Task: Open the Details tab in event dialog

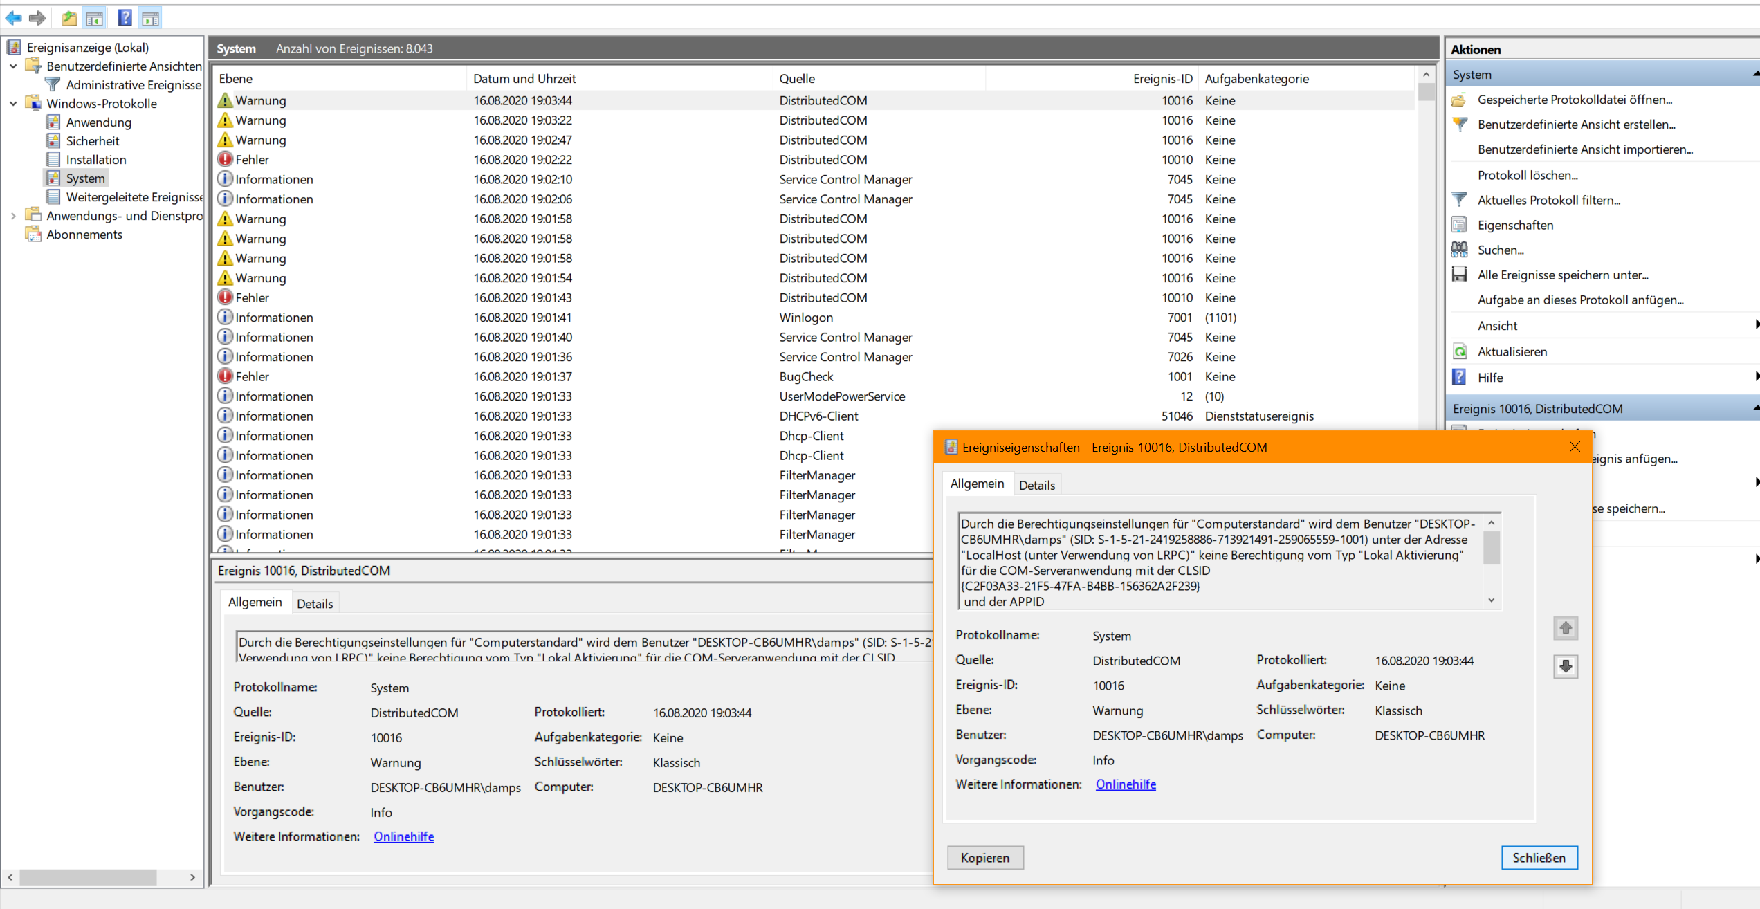Action: click(1036, 485)
